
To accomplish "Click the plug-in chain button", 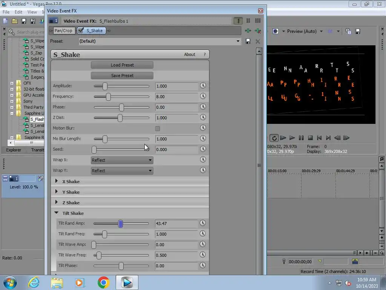I will tap(248, 31).
